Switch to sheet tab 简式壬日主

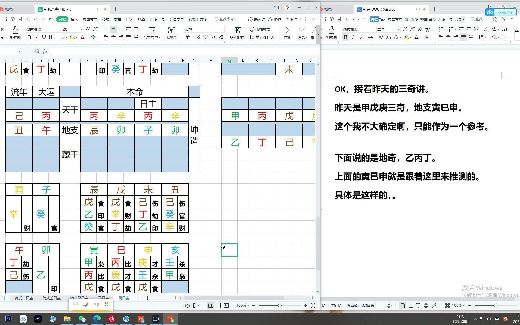51,298
